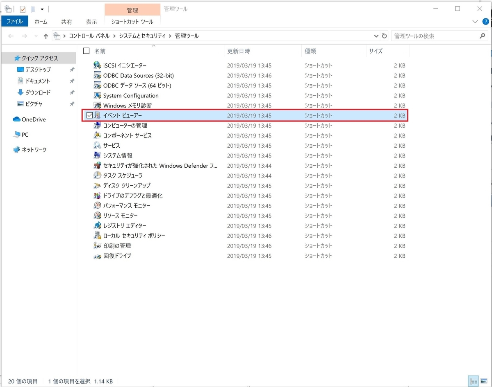Screen dimensions: 492x387
Task: Switch to the 表示 ribbon tab
Action: point(91,22)
